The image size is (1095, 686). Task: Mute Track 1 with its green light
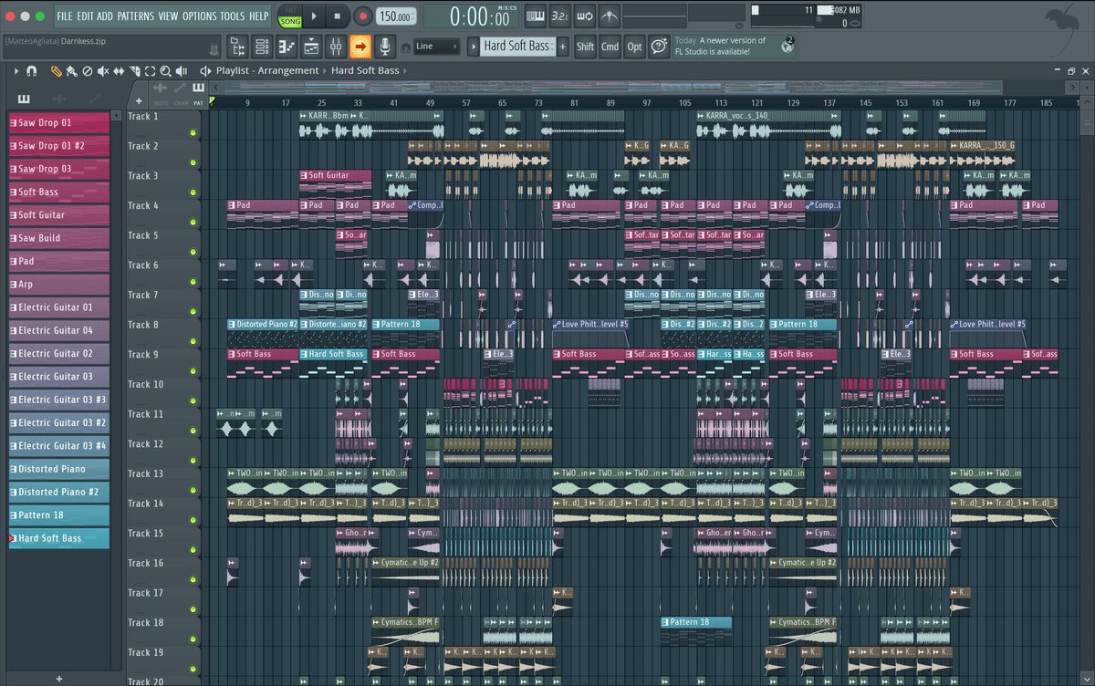pos(193,133)
